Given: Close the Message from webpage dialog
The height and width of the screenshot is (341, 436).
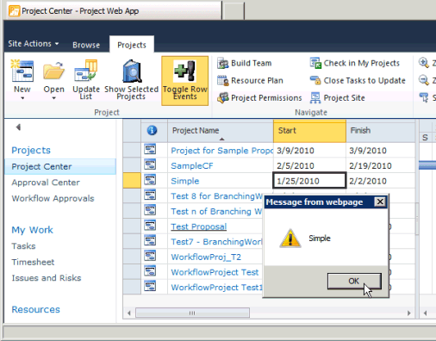Looking at the screenshot, I should click(x=380, y=202).
